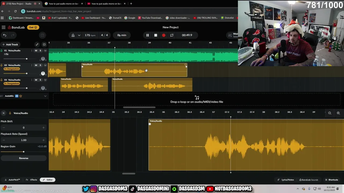344x193 pixels.
Task: Open the track 02 three-dot options menu
Action: (x=32, y=65)
